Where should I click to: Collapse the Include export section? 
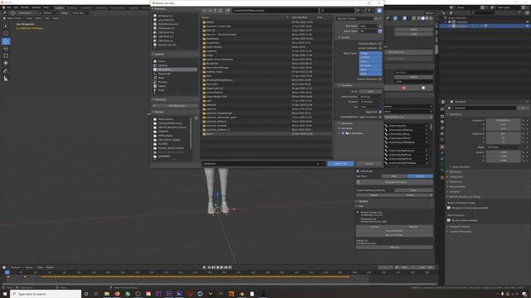click(344, 37)
